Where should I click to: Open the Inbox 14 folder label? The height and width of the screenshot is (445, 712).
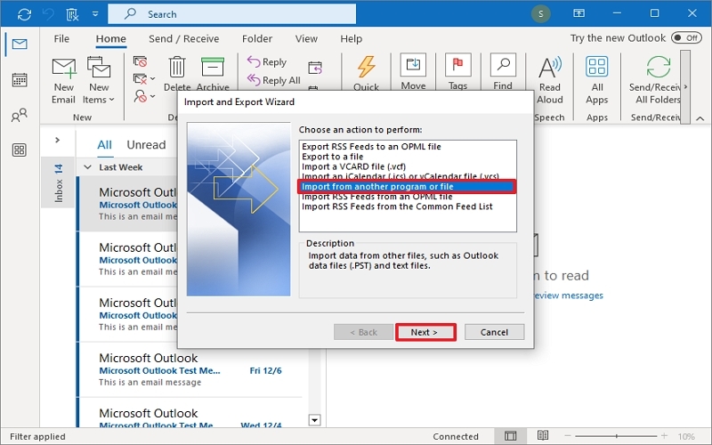[x=58, y=182]
